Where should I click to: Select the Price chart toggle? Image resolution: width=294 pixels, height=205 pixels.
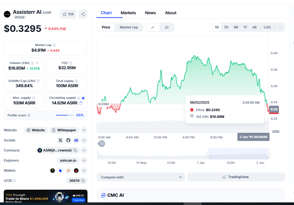[x=106, y=27]
